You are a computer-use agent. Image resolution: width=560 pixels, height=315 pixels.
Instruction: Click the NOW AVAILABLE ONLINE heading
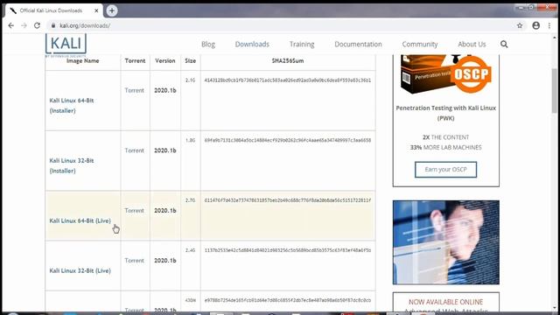pyautogui.click(x=445, y=302)
